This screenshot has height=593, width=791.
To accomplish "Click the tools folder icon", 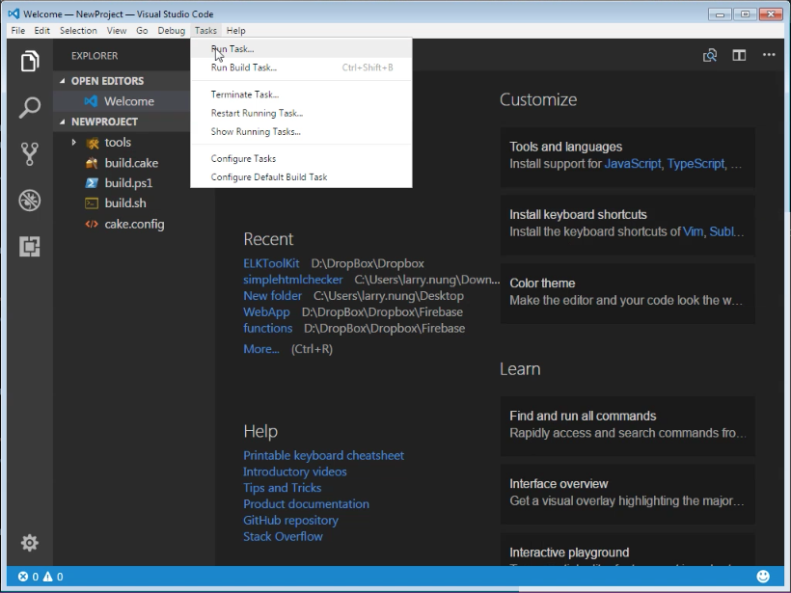I will click(93, 143).
